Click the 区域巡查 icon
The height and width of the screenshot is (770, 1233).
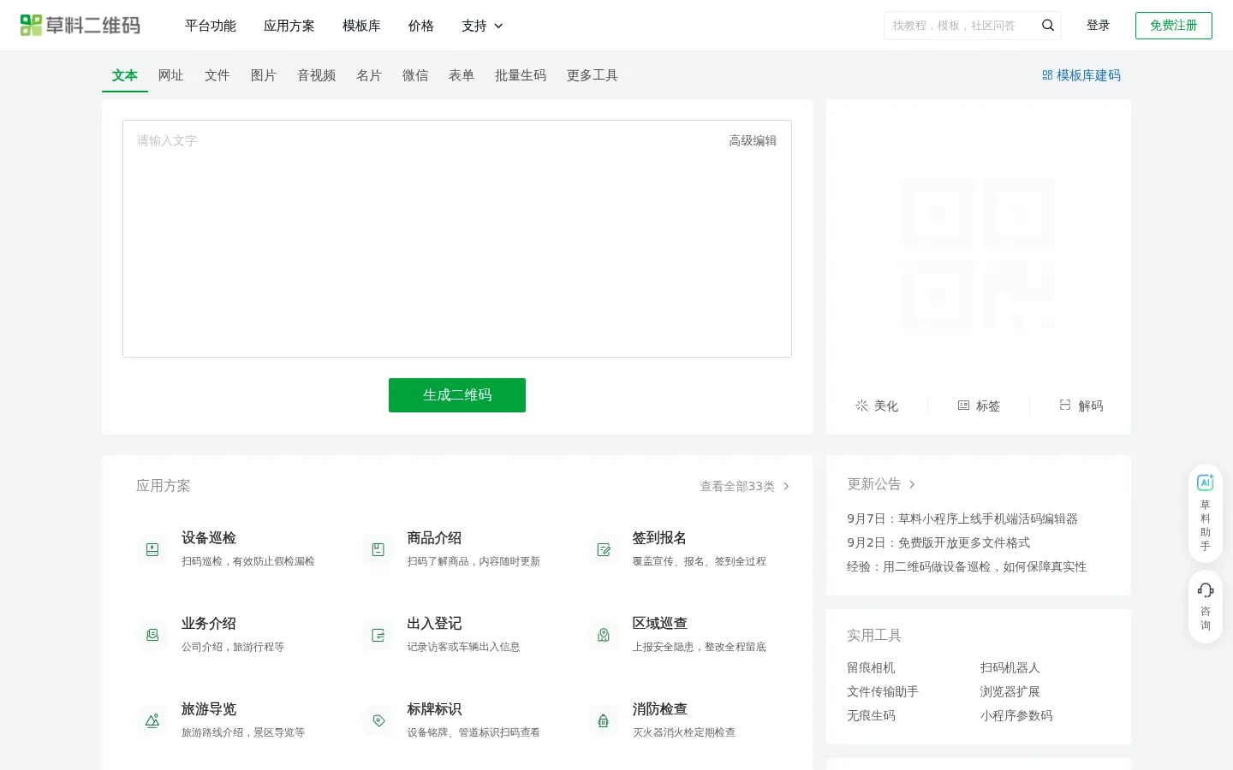click(604, 635)
